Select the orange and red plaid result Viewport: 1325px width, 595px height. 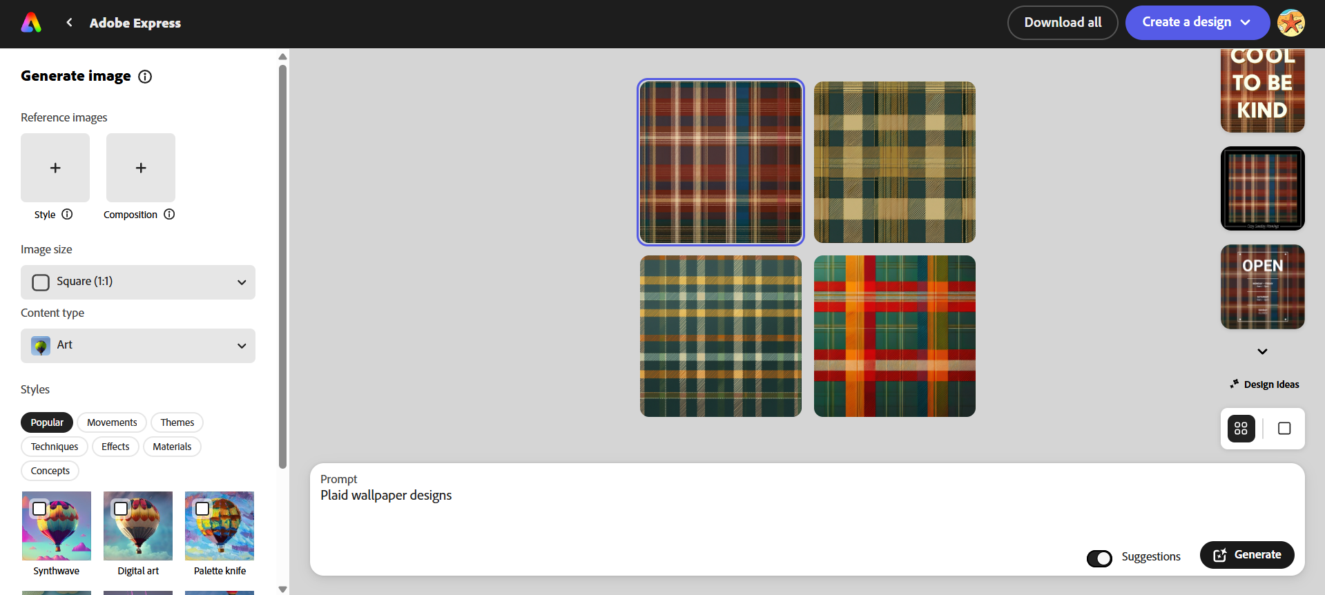pos(895,336)
